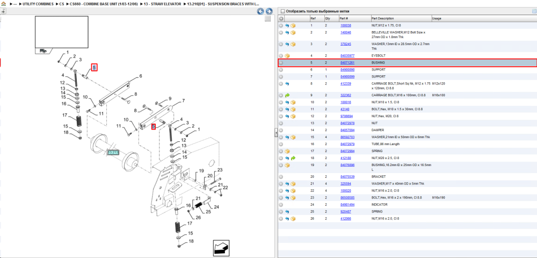Open part number link 100038
537x258 pixels.
(345, 26)
